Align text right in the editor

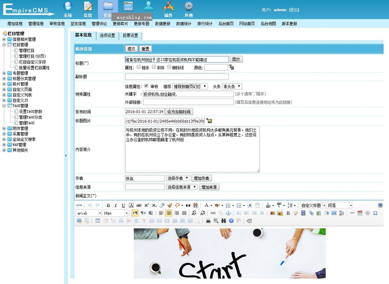176,213
